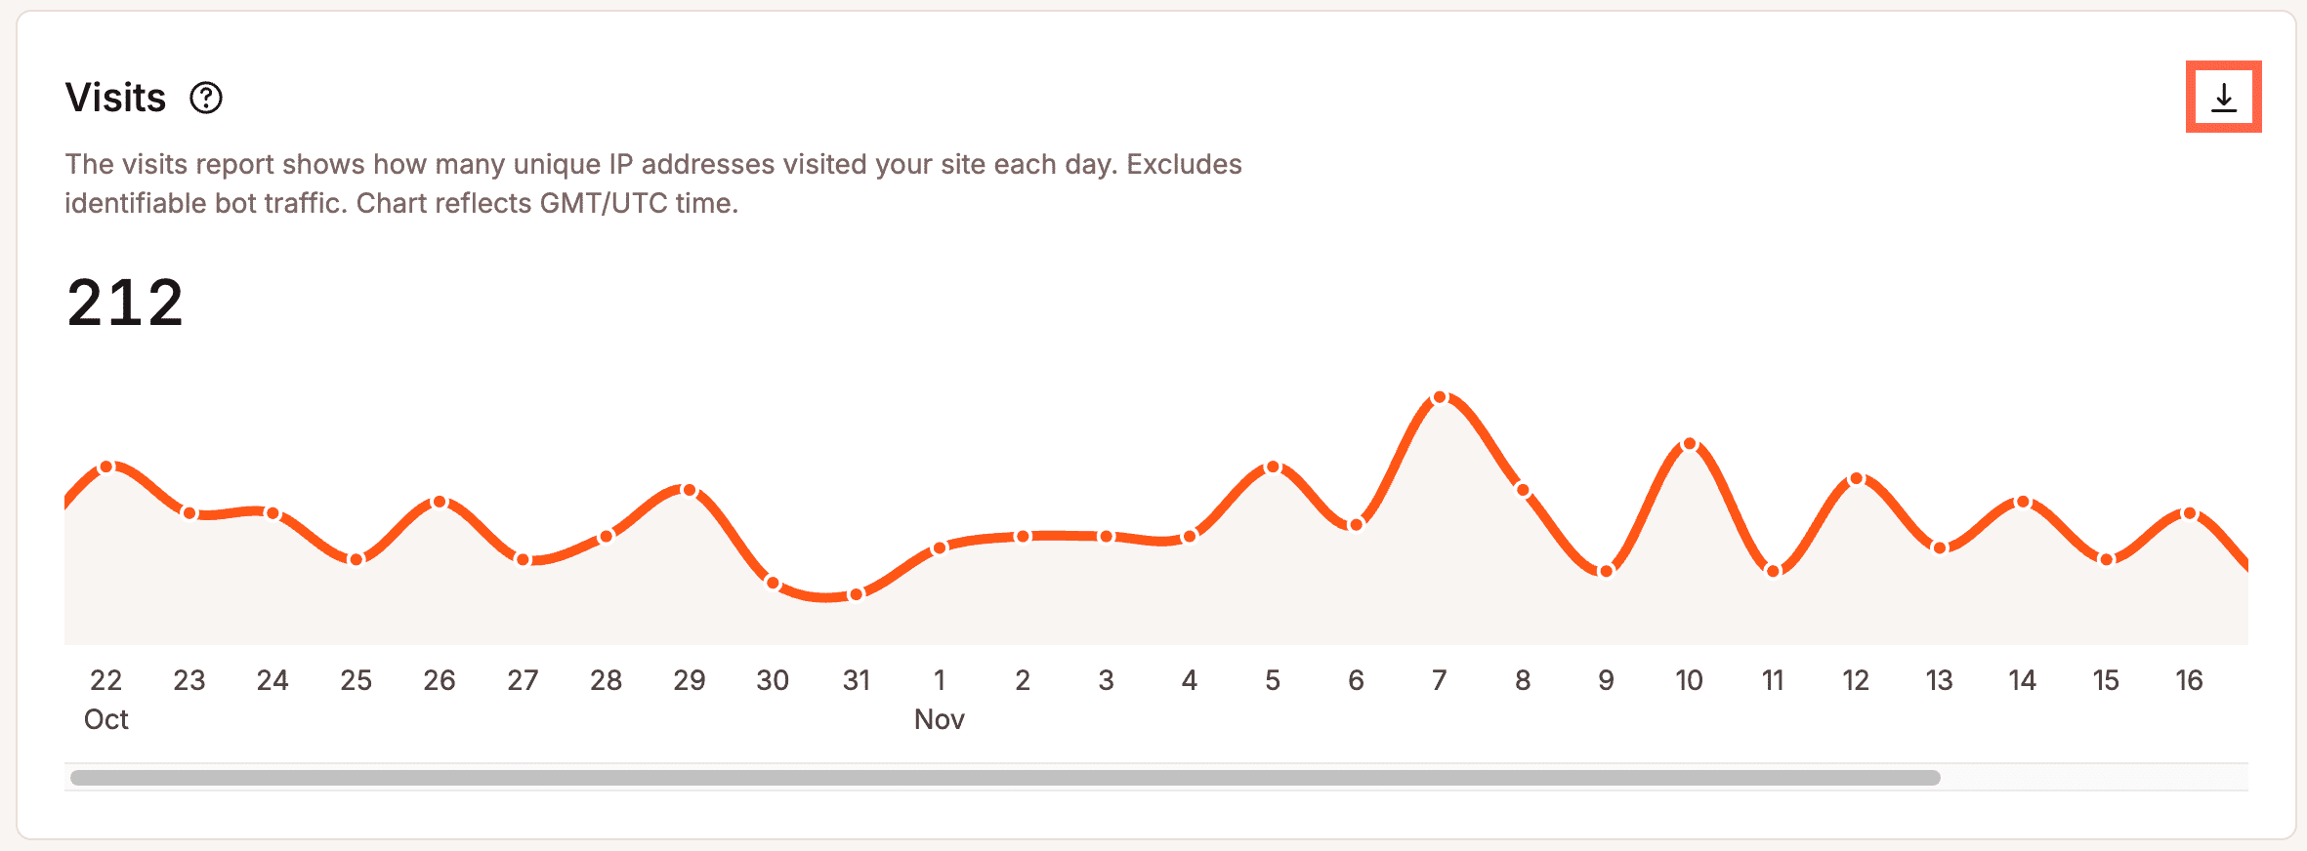Select the October 29 data point
The height and width of the screenshot is (851, 2307).
tap(689, 489)
